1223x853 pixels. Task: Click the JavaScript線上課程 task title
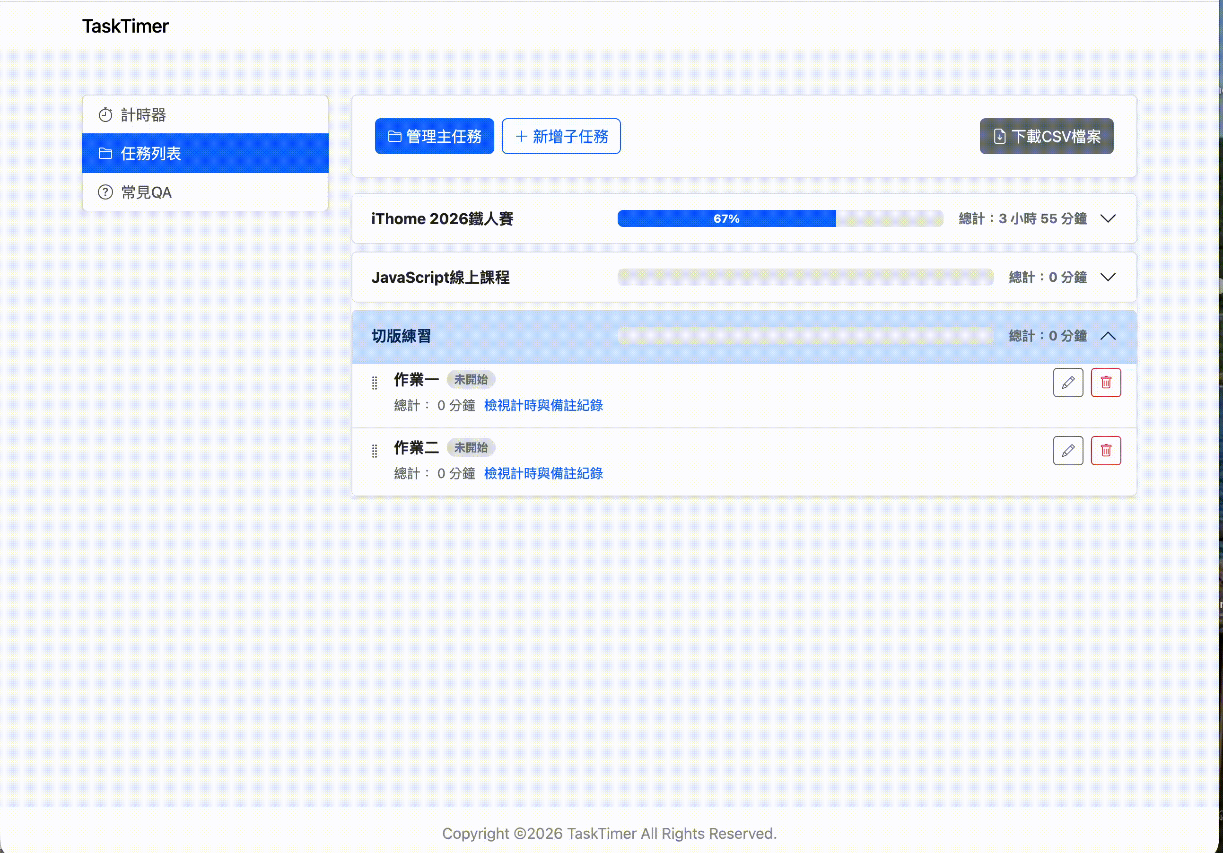440,278
